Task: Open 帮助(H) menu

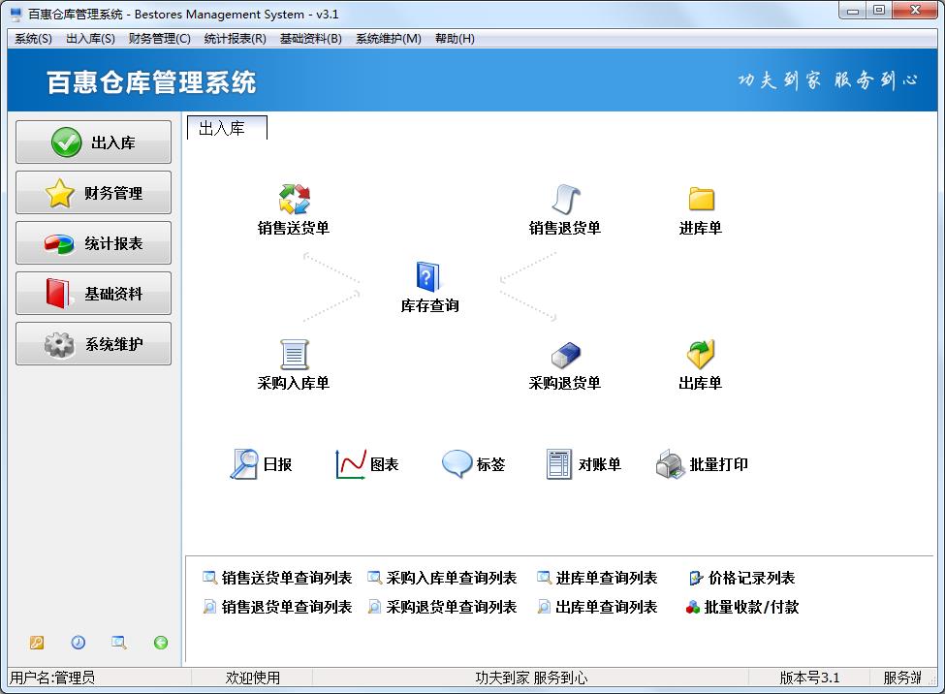Action: [455, 39]
